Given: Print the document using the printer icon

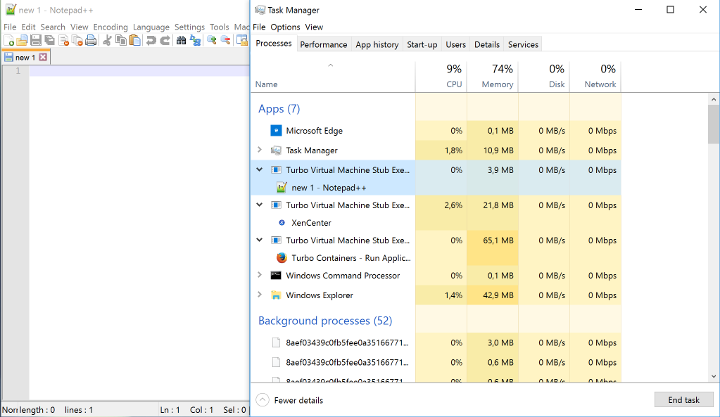Looking at the screenshot, I should 91,40.
